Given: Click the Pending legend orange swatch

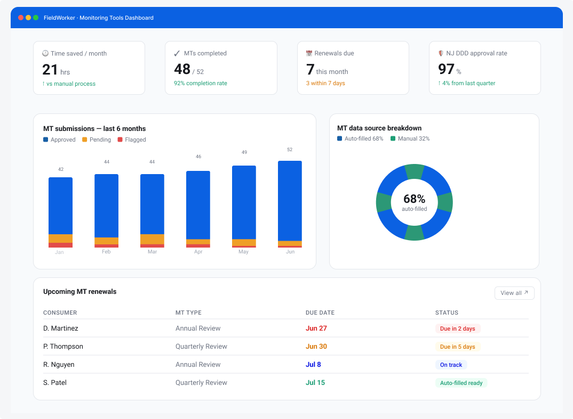Looking at the screenshot, I should click(85, 139).
